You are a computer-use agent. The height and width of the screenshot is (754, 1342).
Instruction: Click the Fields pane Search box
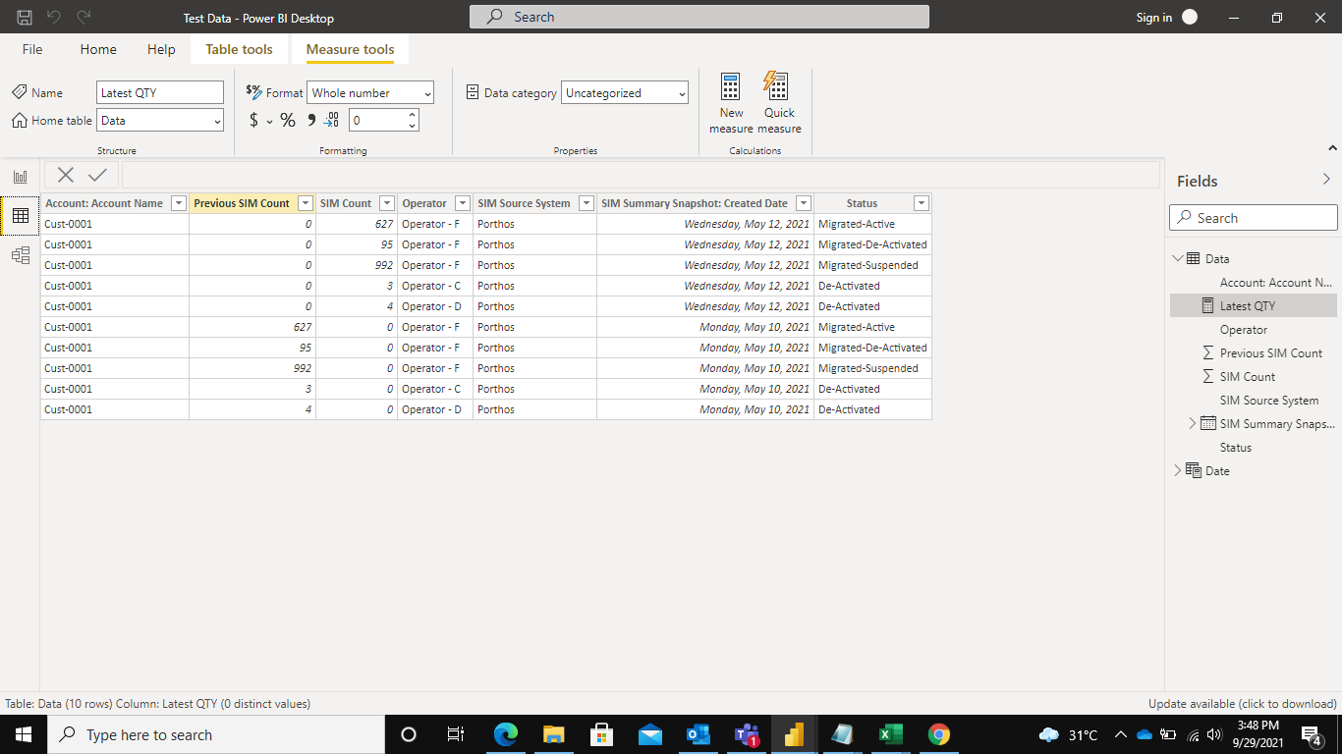click(1254, 218)
